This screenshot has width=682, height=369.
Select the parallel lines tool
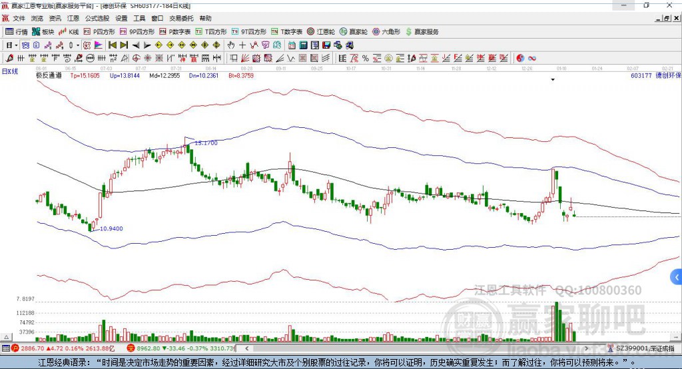coord(326,59)
